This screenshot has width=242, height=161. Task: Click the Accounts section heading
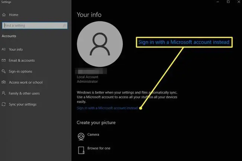(9, 36)
